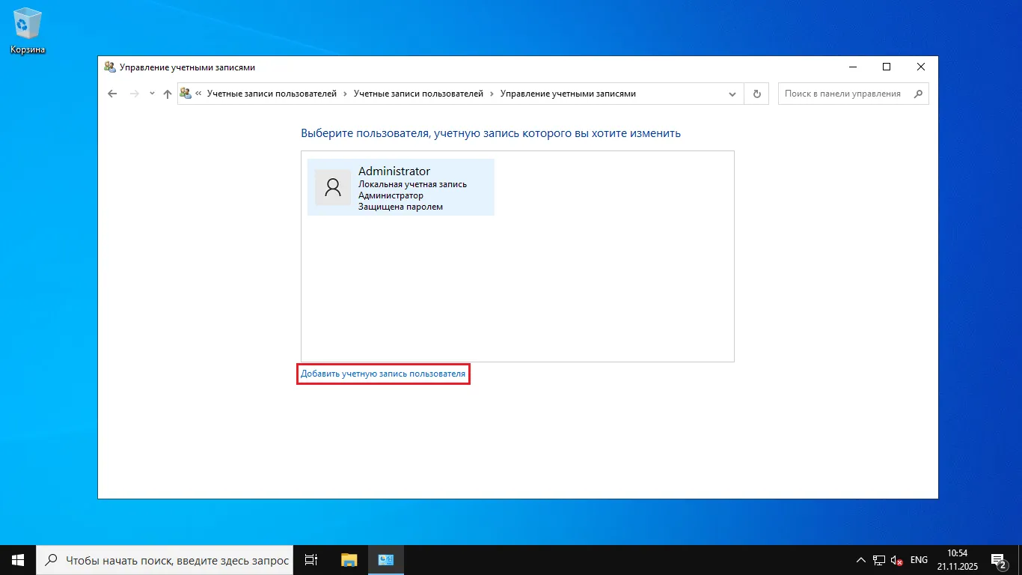Screen dimensions: 1022x575
Task: Expand the « breadcrumb overflow chevron
Action: 199,94
